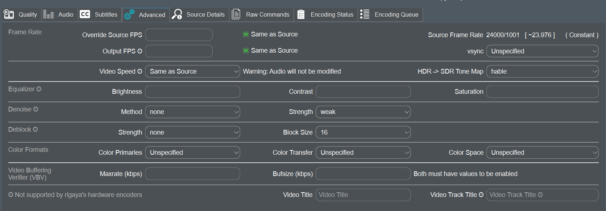The image size is (606, 211).
Task: Focus the Video Title text field
Action: click(x=363, y=195)
